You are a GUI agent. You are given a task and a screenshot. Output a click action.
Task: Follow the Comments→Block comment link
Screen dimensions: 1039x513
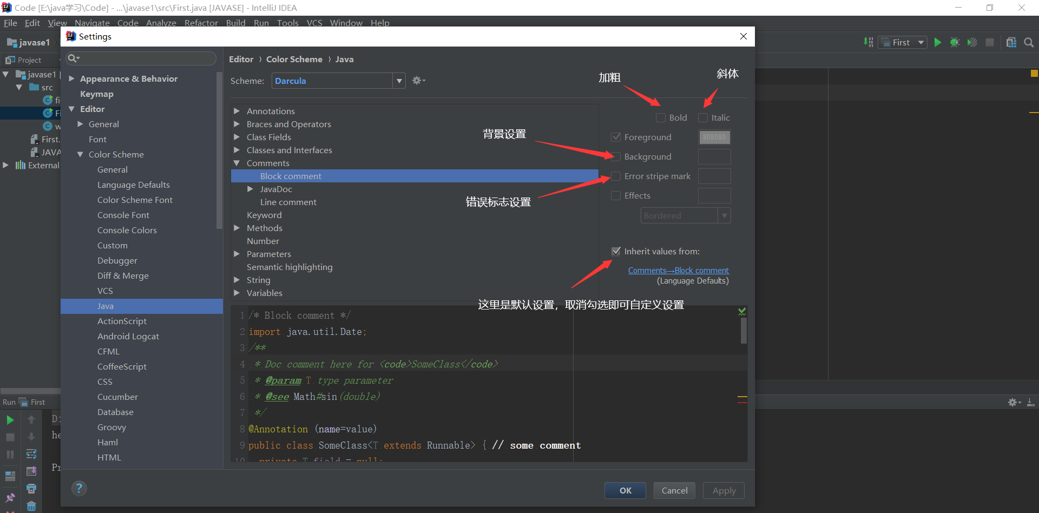point(679,271)
